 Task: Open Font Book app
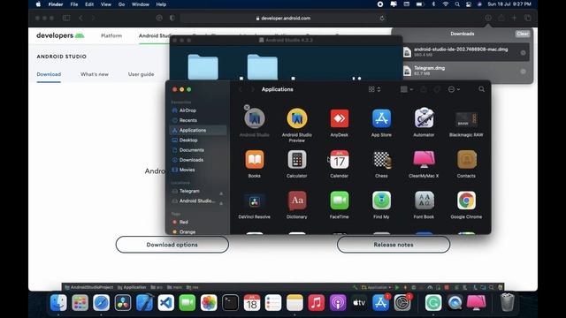(x=424, y=201)
